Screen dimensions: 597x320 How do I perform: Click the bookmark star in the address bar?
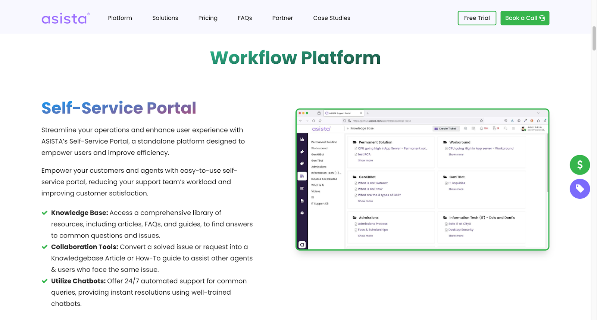[481, 121]
